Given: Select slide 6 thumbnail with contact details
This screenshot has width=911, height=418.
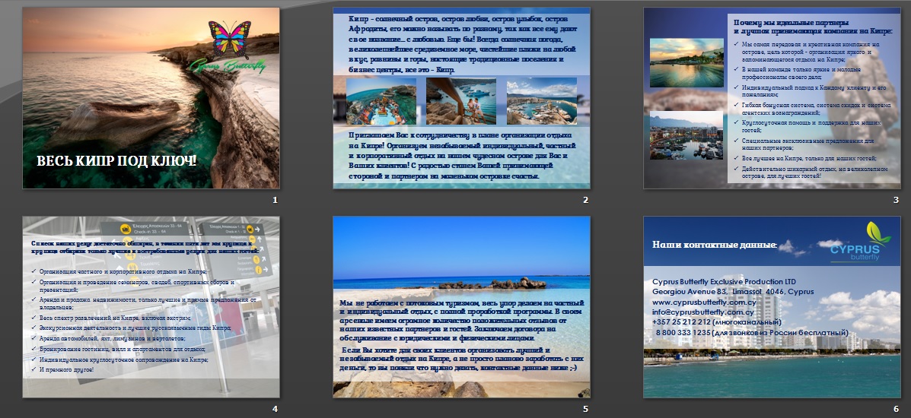Looking at the screenshot, I should point(772,307).
